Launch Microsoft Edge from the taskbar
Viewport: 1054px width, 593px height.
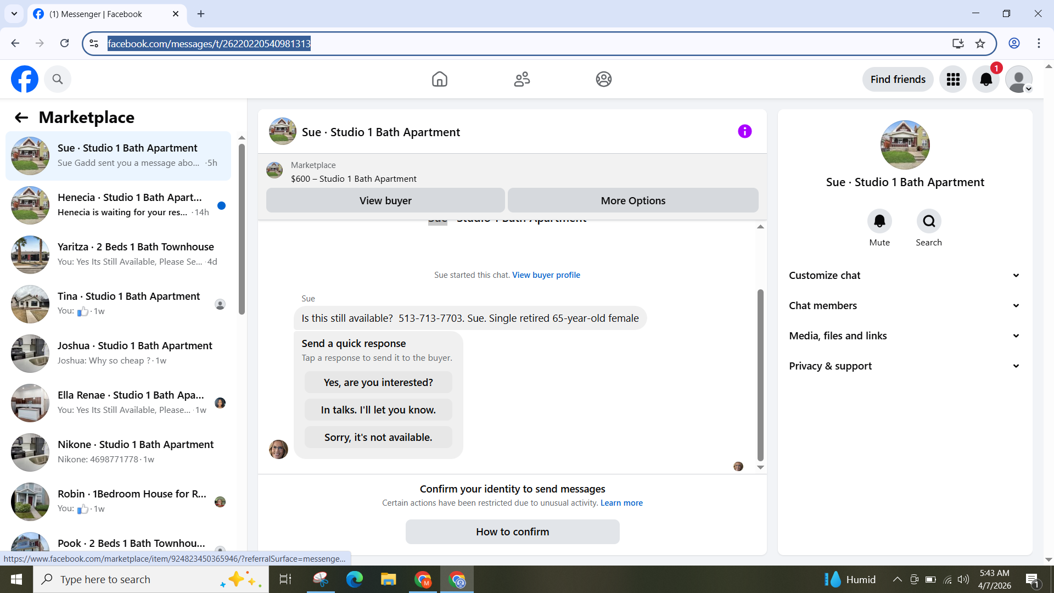(354, 579)
